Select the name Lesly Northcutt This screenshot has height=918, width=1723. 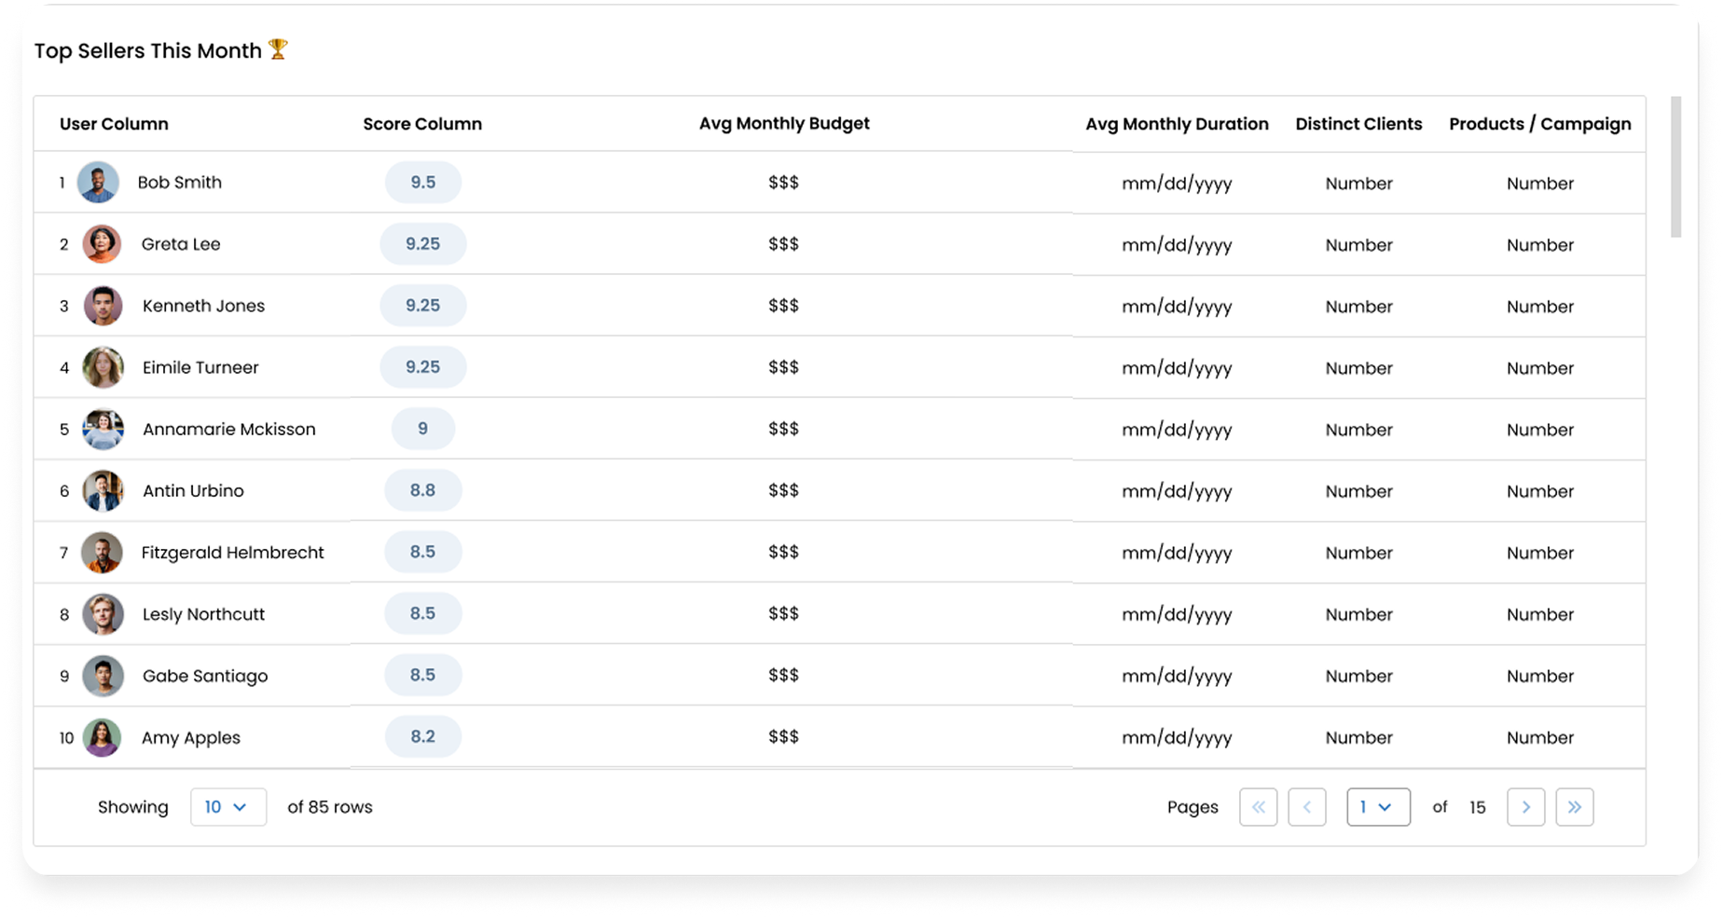click(203, 614)
